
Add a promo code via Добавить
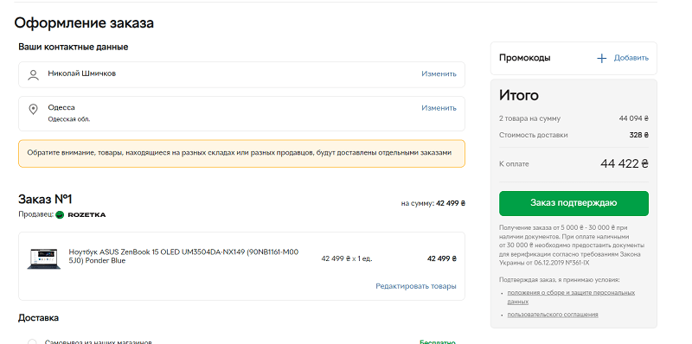(x=631, y=58)
